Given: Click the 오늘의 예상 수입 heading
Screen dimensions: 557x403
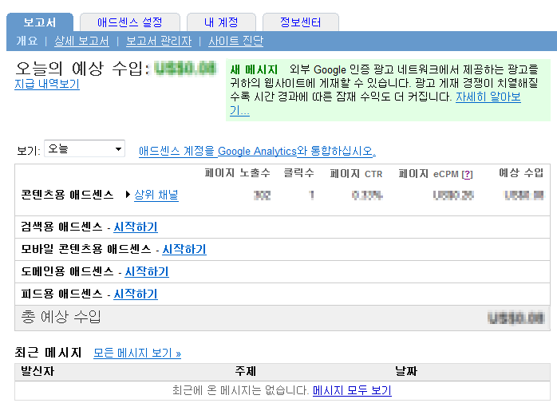Looking at the screenshot, I should point(82,69).
